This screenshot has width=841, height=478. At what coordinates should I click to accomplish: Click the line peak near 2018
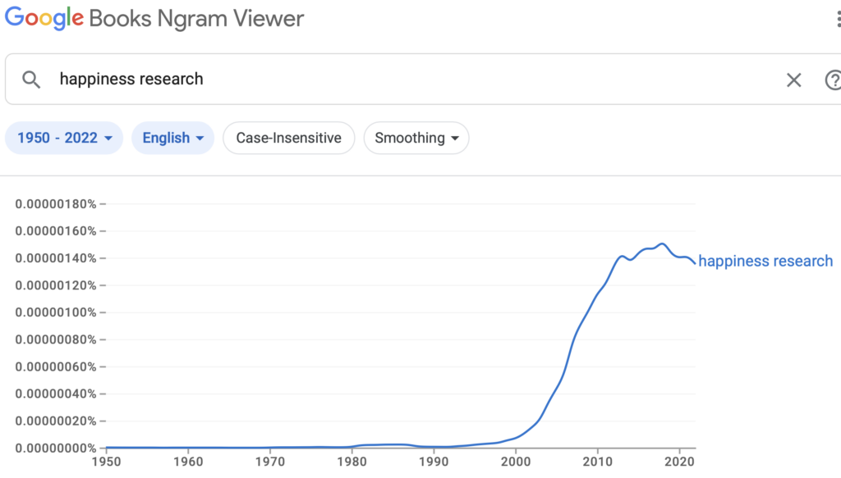[662, 244]
